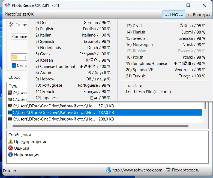Open the »» LNG «« language menu
This screenshot has width=213, height=178.
(x=174, y=15)
